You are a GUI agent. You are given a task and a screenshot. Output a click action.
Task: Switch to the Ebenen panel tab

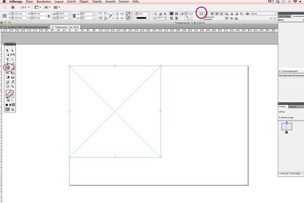(x=293, y=107)
